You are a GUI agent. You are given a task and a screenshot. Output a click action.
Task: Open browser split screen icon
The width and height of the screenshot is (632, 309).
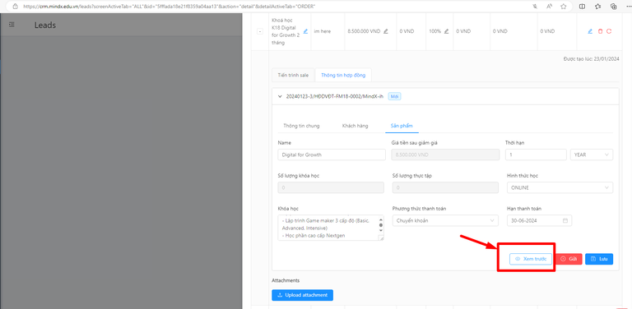(x=582, y=7)
